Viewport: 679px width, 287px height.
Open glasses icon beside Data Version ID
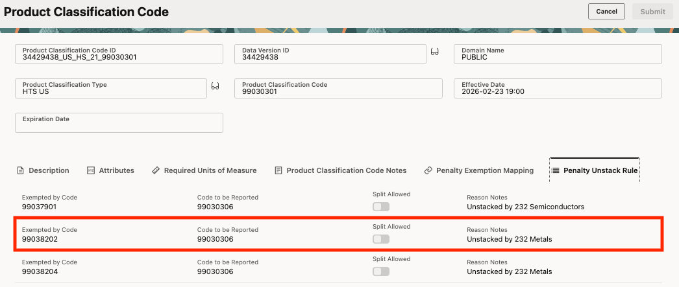click(x=435, y=52)
